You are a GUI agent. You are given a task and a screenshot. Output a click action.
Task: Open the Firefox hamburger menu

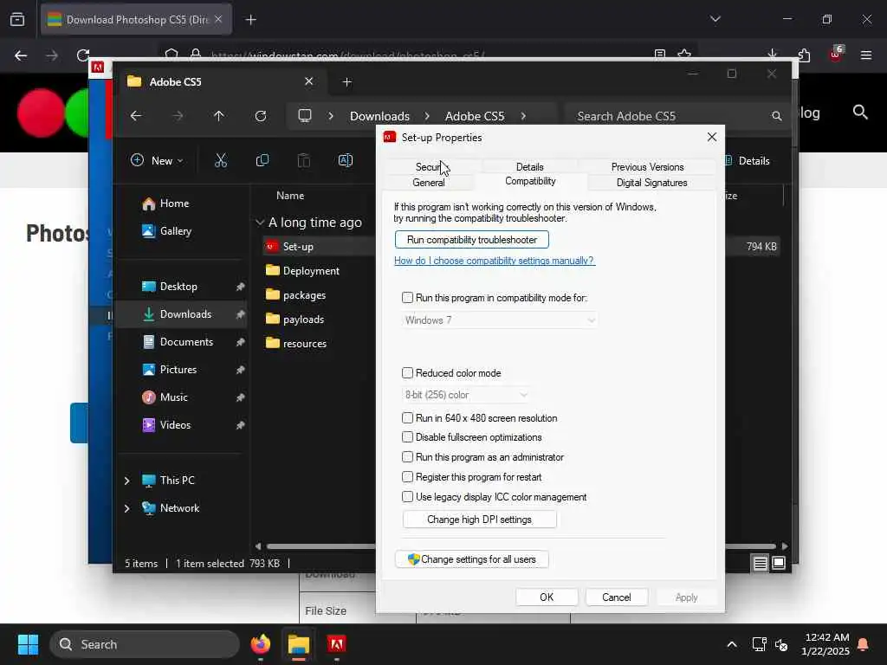point(866,55)
